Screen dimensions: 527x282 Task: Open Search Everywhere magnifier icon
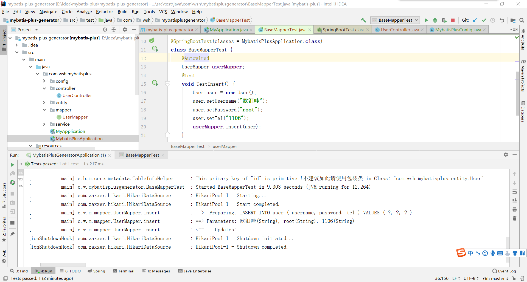522,20
